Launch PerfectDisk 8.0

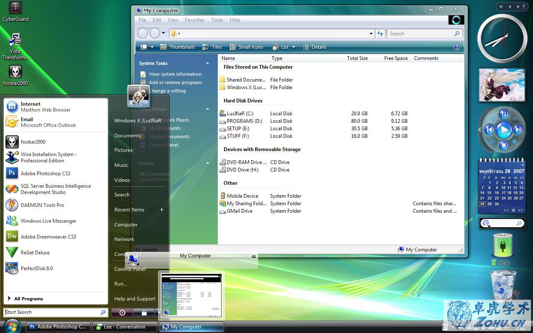55,268
